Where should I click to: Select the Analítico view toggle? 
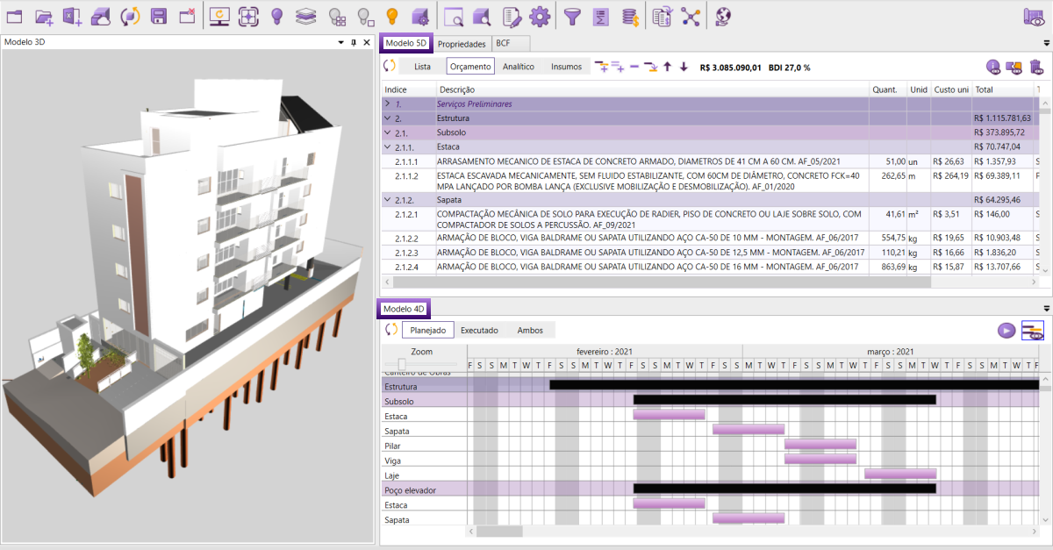click(519, 67)
